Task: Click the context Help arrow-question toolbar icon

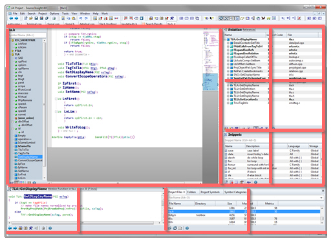Action: pyautogui.click(x=211, y=19)
